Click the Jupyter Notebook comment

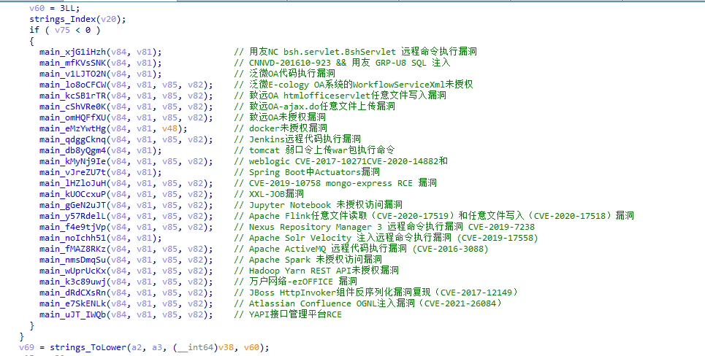[x=319, y=205]
